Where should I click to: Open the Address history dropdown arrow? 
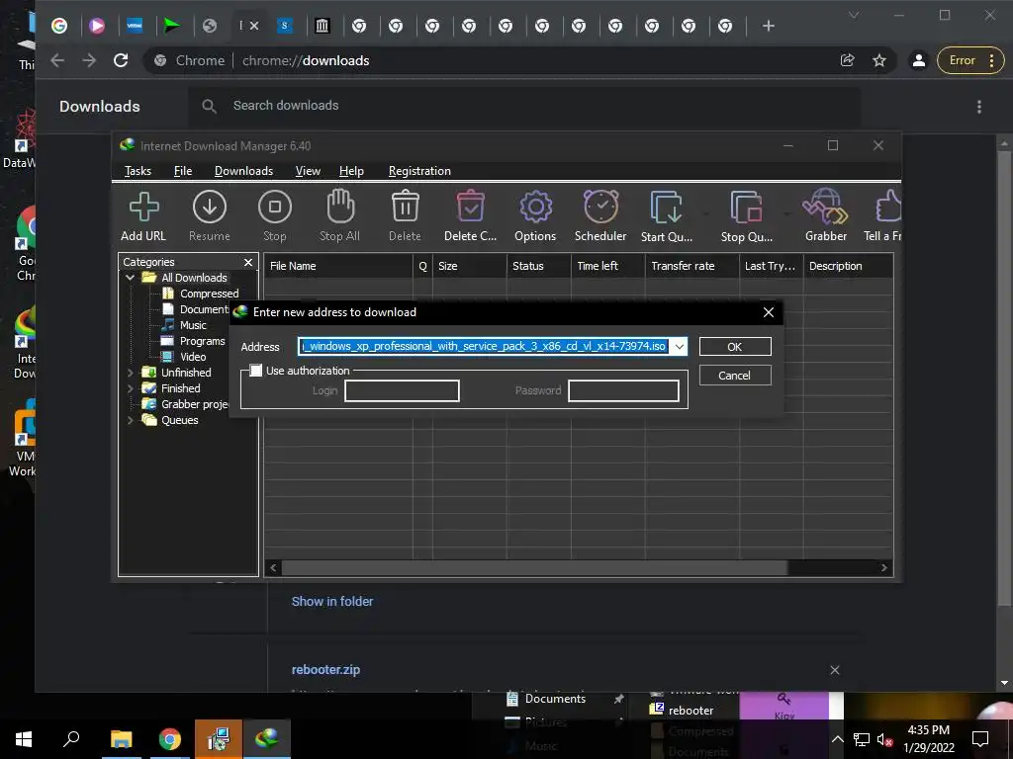click(x=679, y=347)
